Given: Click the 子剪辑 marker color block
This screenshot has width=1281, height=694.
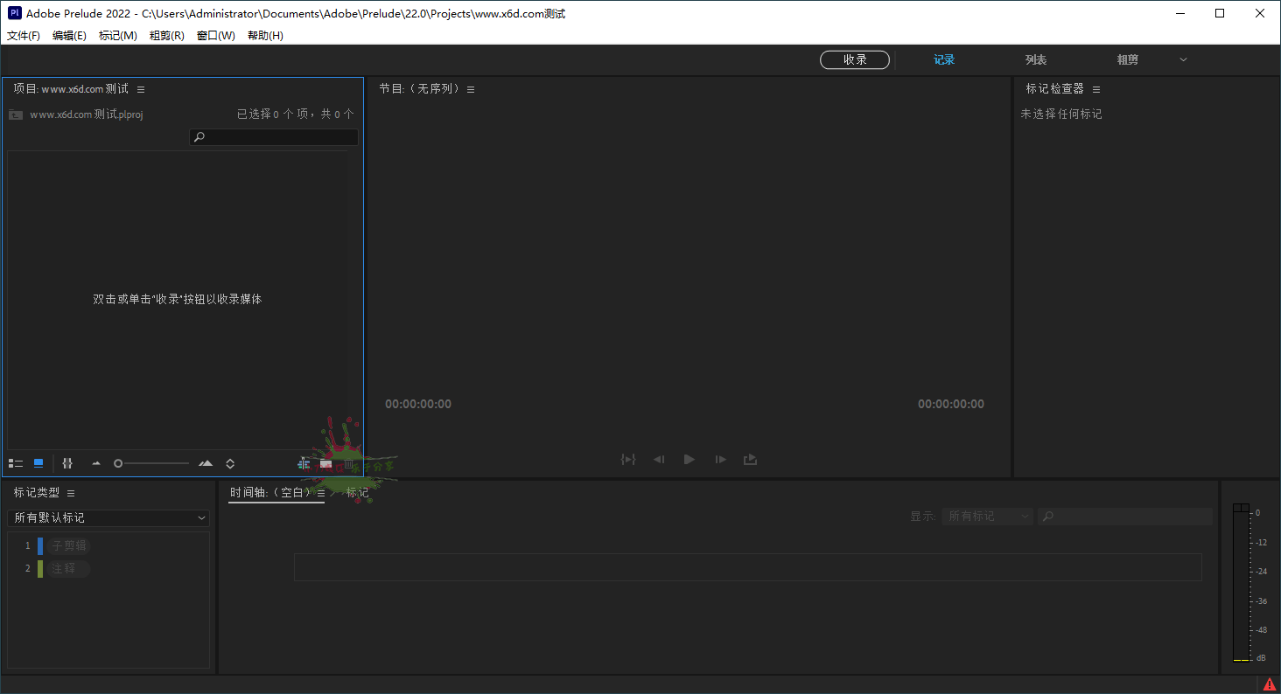Looking at the screenshot, I should (x=41, y=545).
